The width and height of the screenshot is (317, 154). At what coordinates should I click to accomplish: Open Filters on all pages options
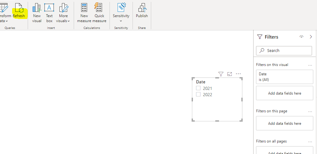[x=310, y=142]
